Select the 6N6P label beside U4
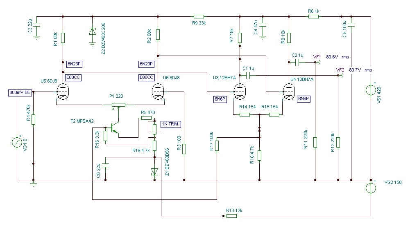The image size is (410, 226). tap(304, 99)
